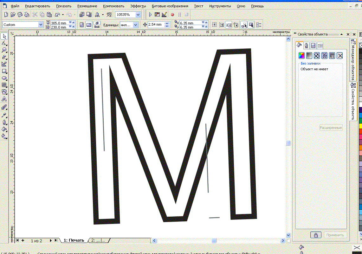Open the Interactive Blend tool
This screenshot has width=362, height=254.
click(x=4, y=107)
